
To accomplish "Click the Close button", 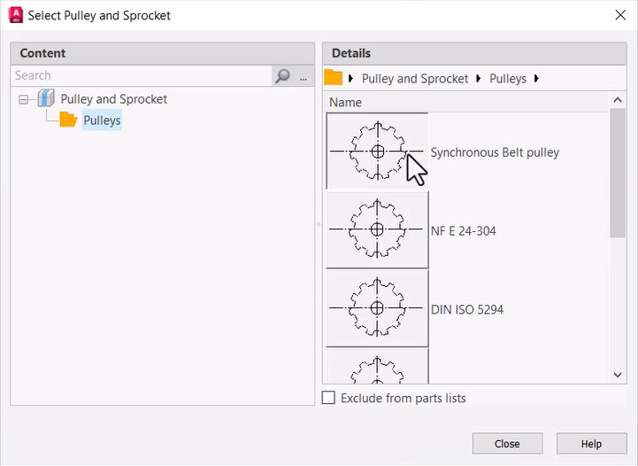I will (x=507, y=444).
